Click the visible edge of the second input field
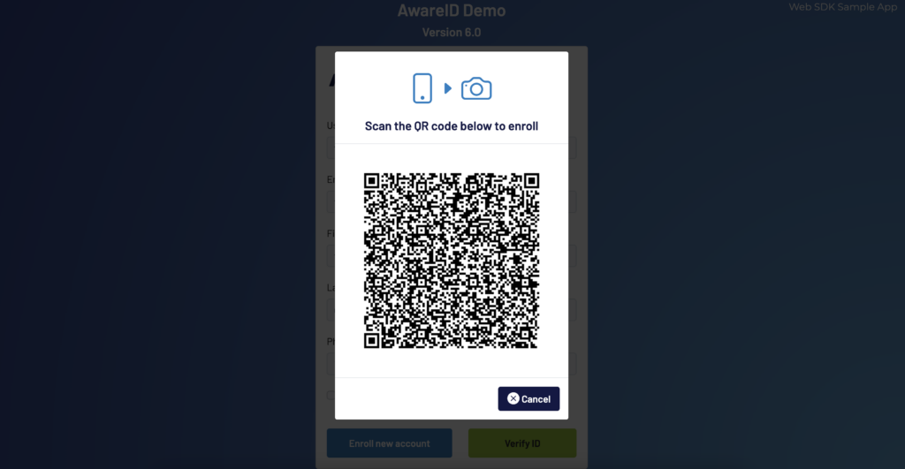Screen dimensions: 905x469 [331, 202]
